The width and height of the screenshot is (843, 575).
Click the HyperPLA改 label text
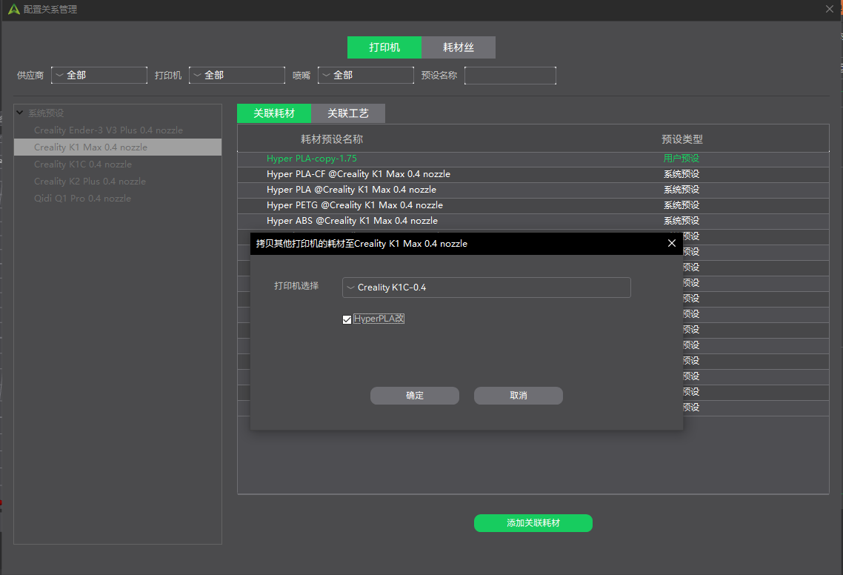379,319
